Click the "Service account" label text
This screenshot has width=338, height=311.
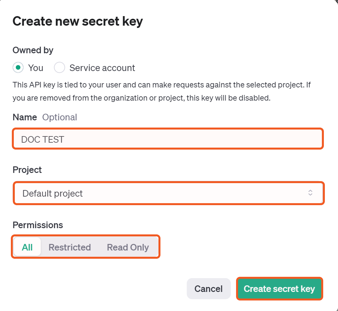pos(102,68)
